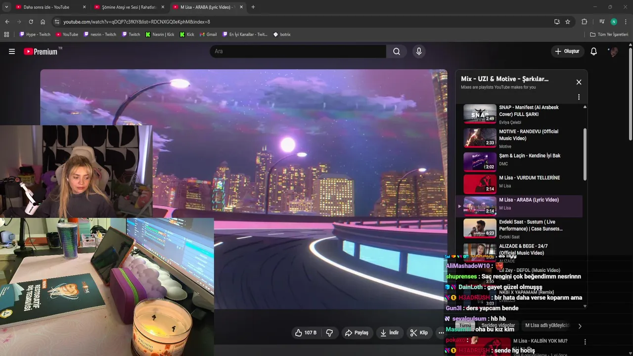Open the Tüm Yer İşaretleri folder
This screenshot has width=633, height=356.
pyautogui.click(x=609, y=35)
